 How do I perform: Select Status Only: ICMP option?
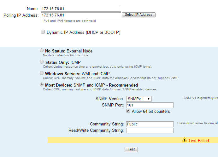[42, 62]
